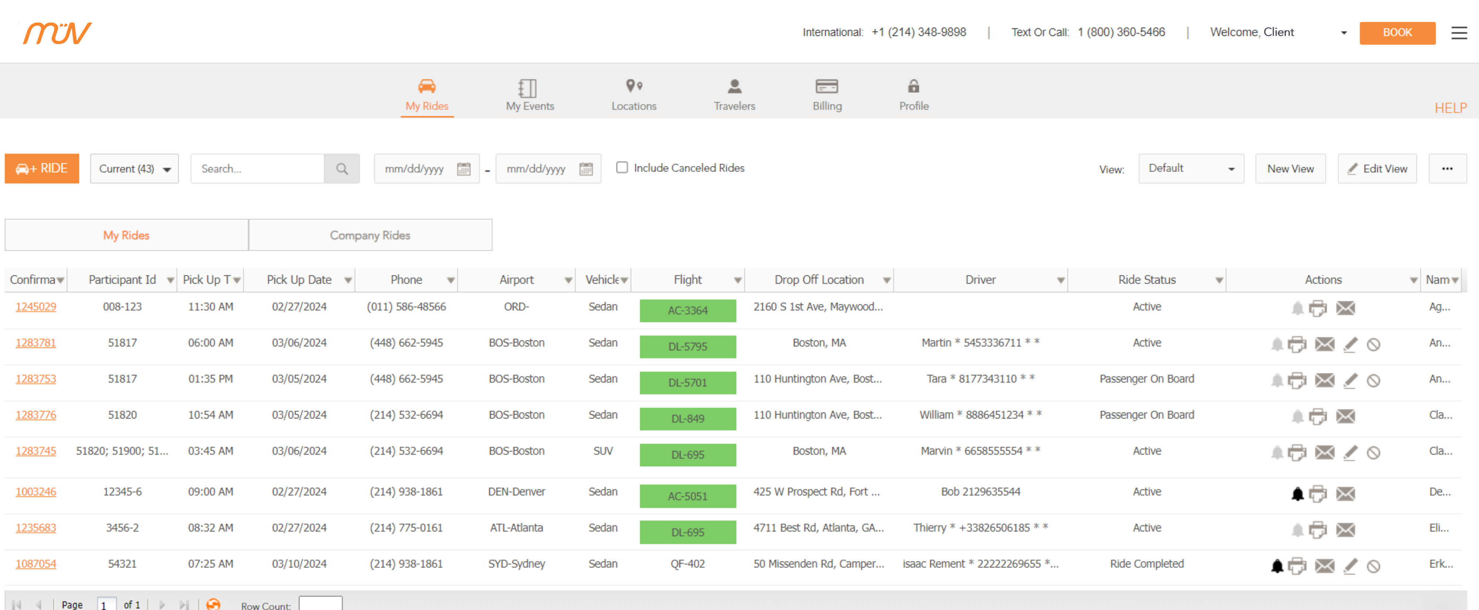Click the orange BOOK button
Image resolution: width=1479 pixels, height=610 pixels.
[1397, 33]
